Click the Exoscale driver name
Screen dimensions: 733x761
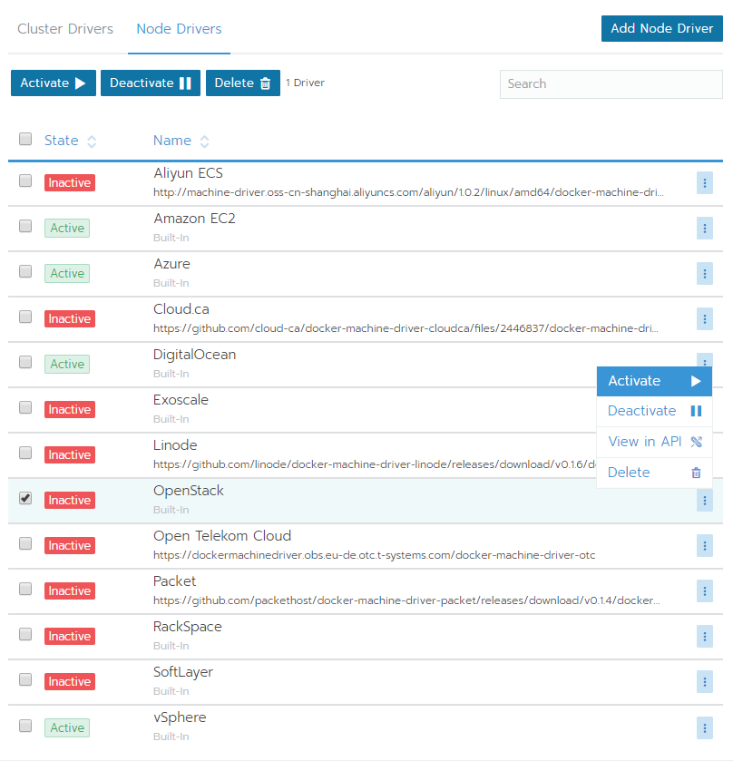pyautogui.click(x=181, y=400)
